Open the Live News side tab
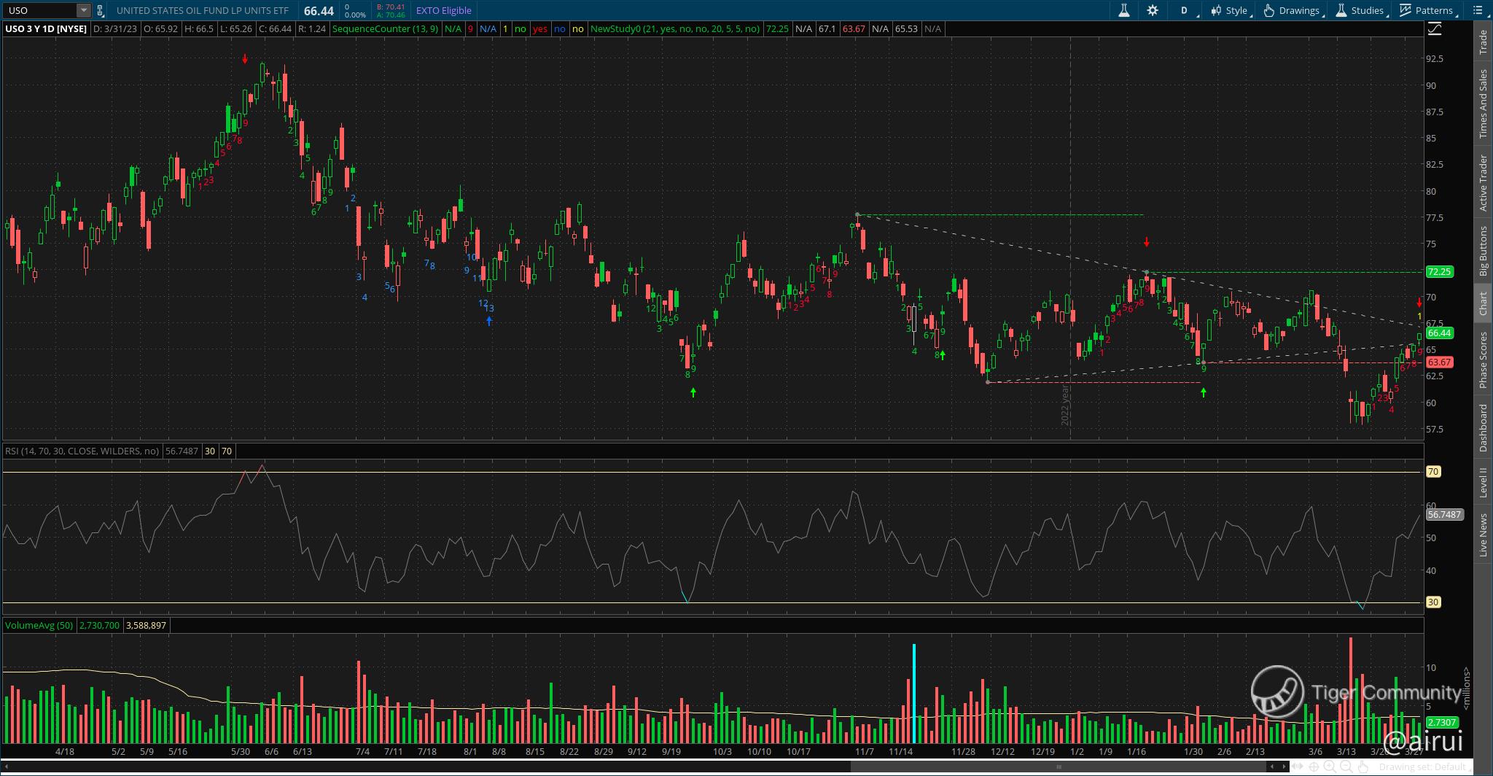Viewport: 1493px width, 776px height. [x=1483, y=535]
